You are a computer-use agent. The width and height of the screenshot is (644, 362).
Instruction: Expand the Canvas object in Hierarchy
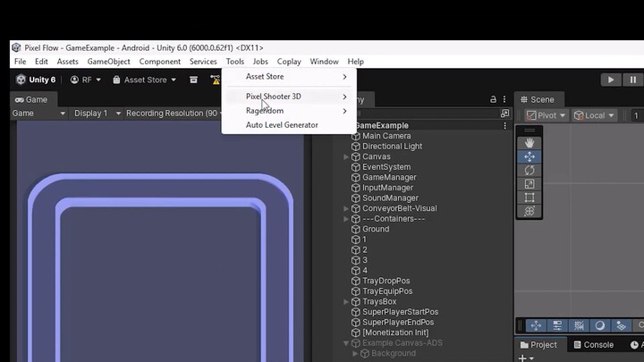pyautogui.click(x=346, y=156)
